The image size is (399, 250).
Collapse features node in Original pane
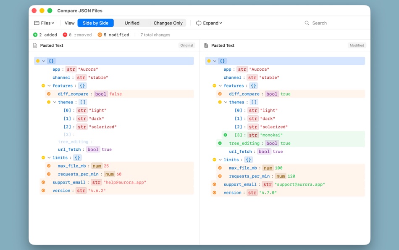coord(49,86)
